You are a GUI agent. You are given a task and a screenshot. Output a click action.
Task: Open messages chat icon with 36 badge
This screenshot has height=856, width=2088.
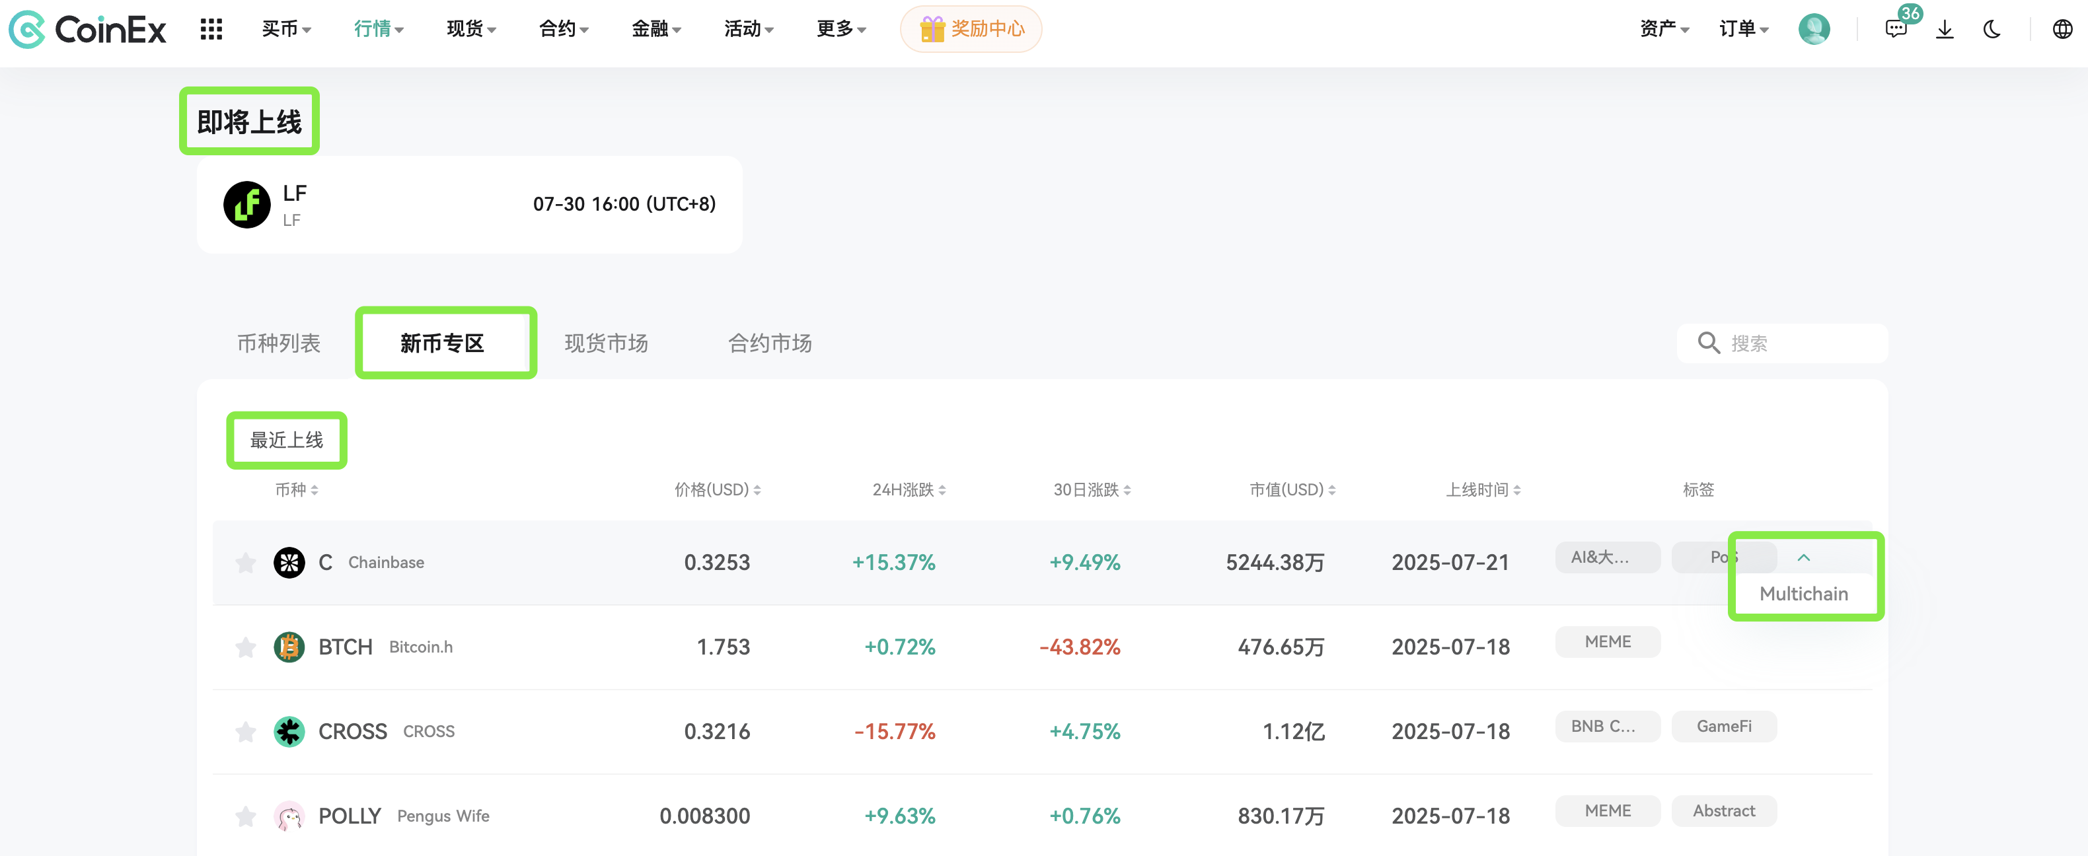pos(1896,29)
